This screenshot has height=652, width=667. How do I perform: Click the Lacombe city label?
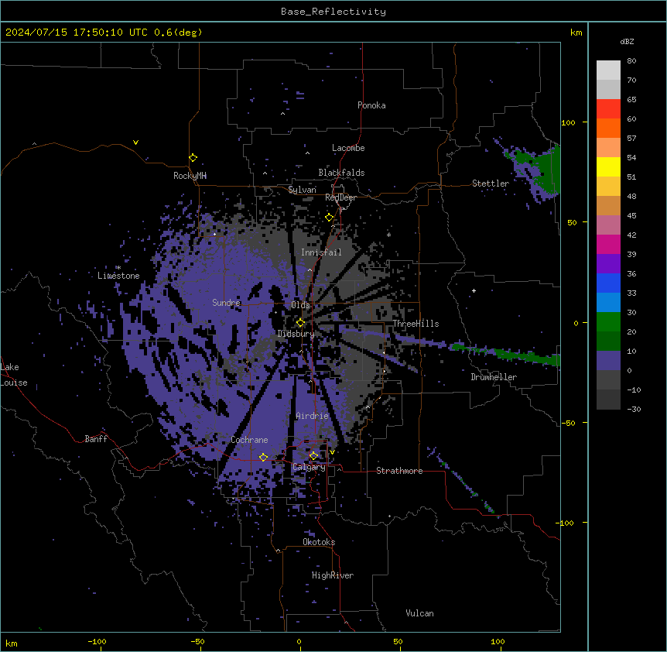tap(348, 148)
